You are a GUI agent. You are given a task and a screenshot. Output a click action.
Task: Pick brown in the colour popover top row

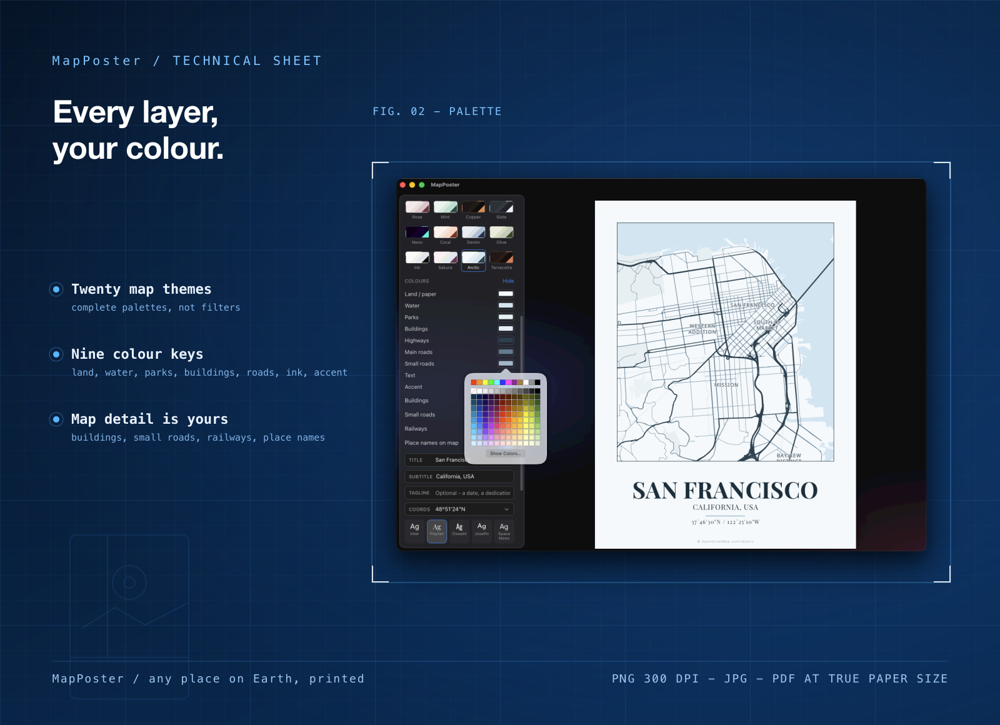click(520, 382)
